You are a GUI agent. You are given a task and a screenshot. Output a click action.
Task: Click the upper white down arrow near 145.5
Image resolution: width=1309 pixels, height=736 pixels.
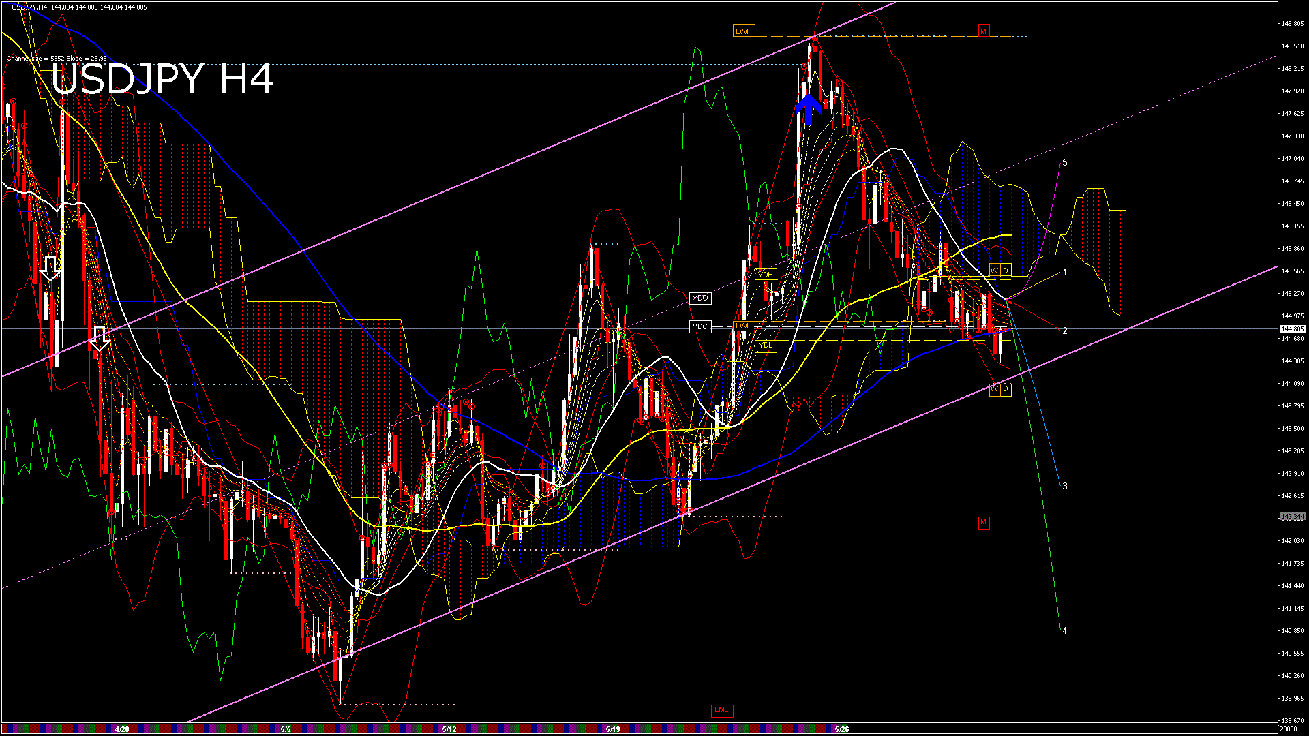pos(50,268)
